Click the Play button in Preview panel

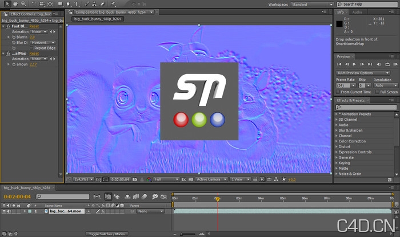(x=354, y=64)
